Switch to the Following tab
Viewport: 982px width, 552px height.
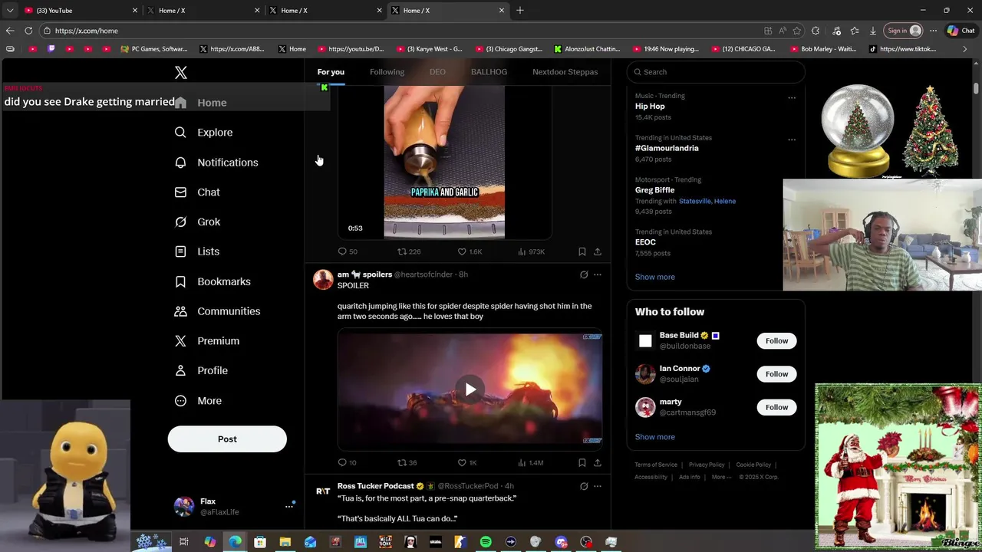[x=387, y=72]
